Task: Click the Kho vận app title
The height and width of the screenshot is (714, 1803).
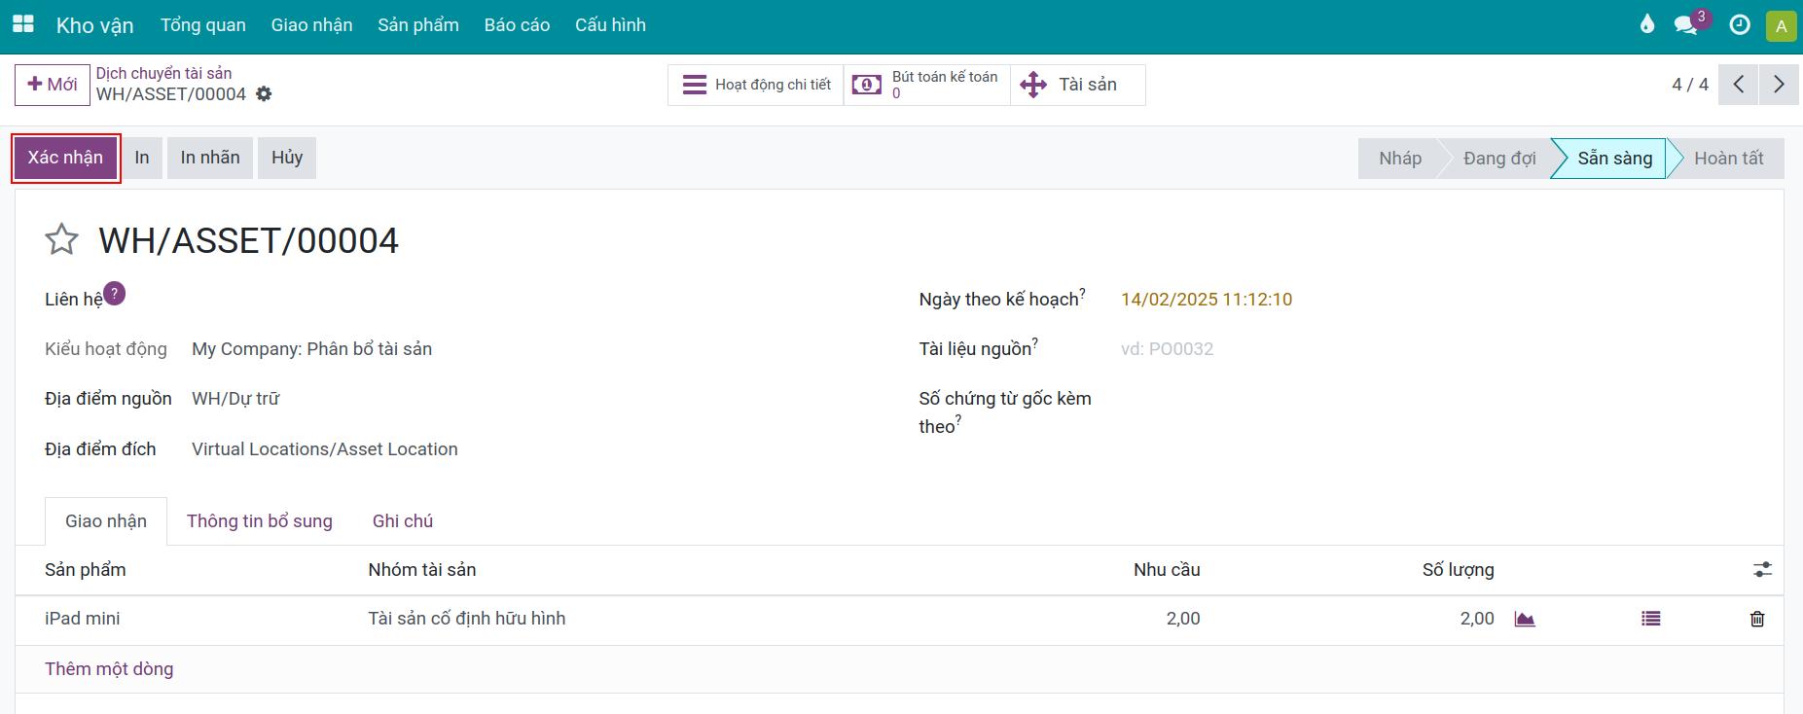Action: click(94, 25)
